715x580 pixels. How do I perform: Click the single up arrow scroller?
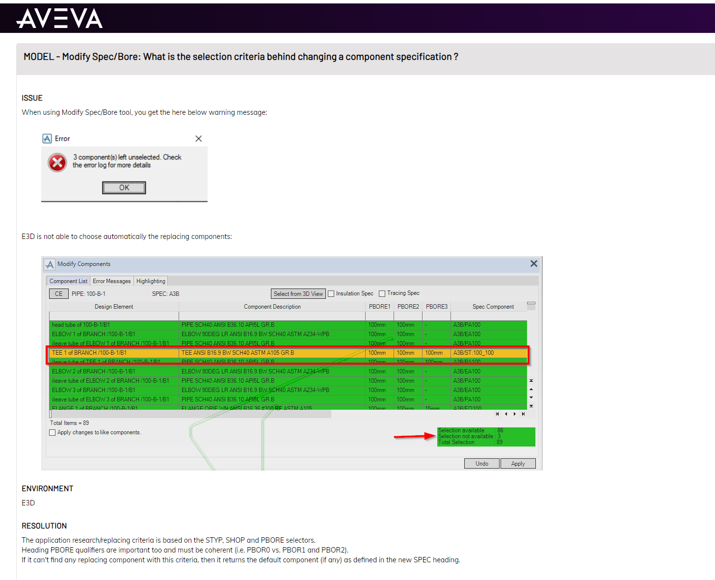pyautogui.click(x=531, y=389)
